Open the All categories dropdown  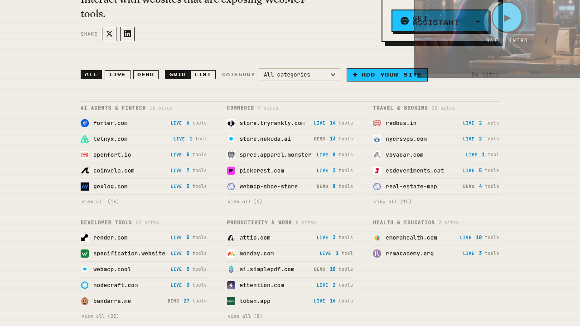300,75
